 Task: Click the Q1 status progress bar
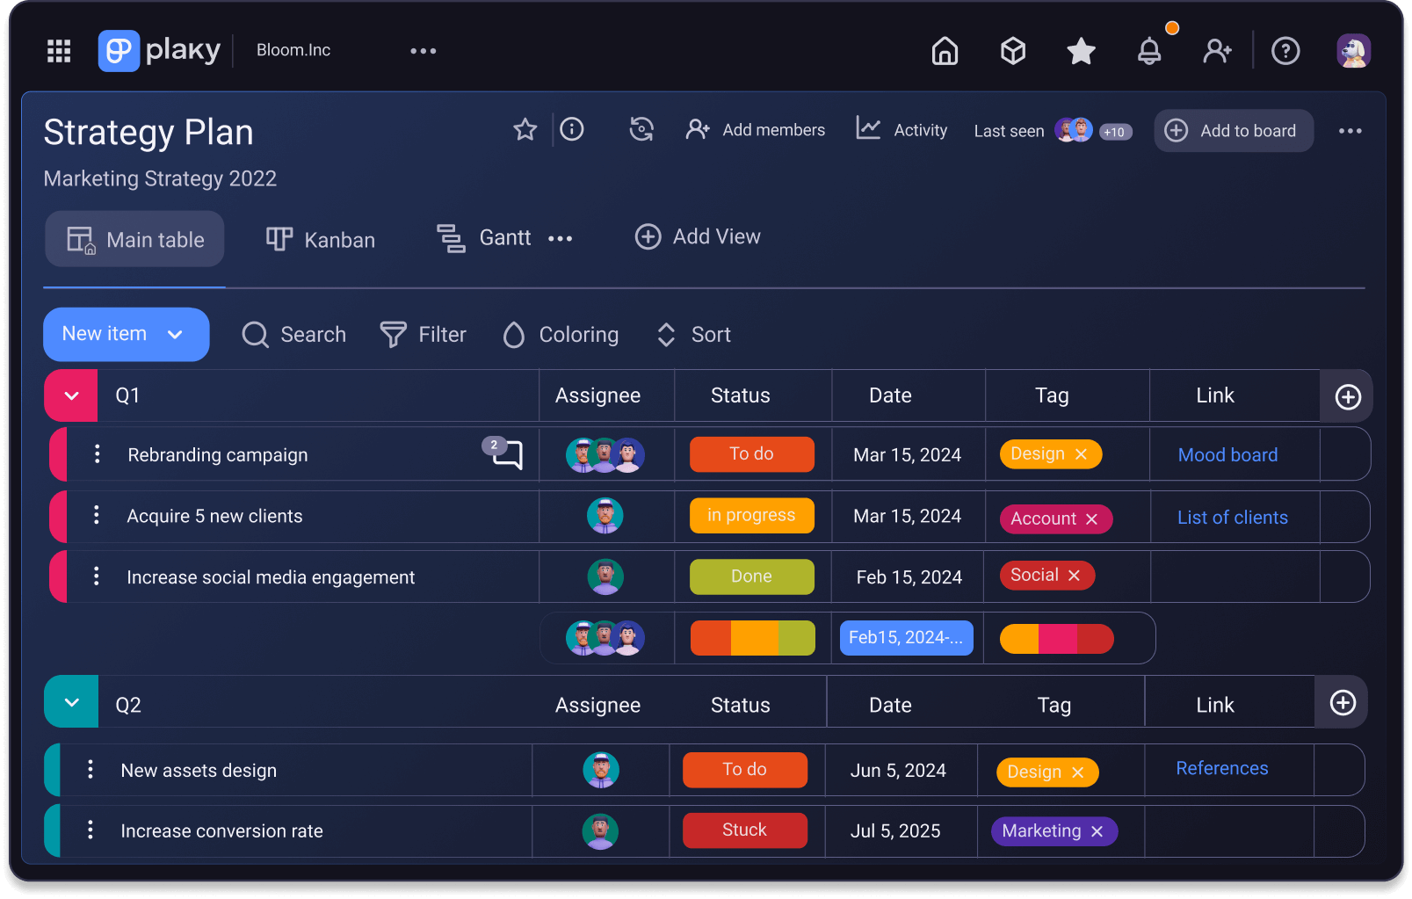[751, 637]
